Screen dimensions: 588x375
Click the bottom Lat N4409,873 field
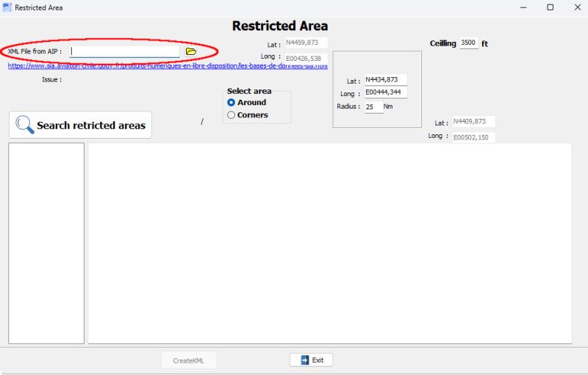click(473, 121)
